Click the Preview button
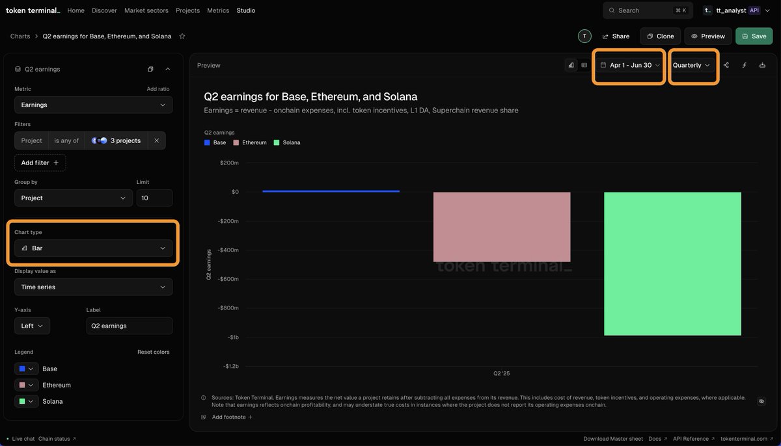The width and height of the screenshot is (781, 446). pyautogui.click(x=708, y=36)
